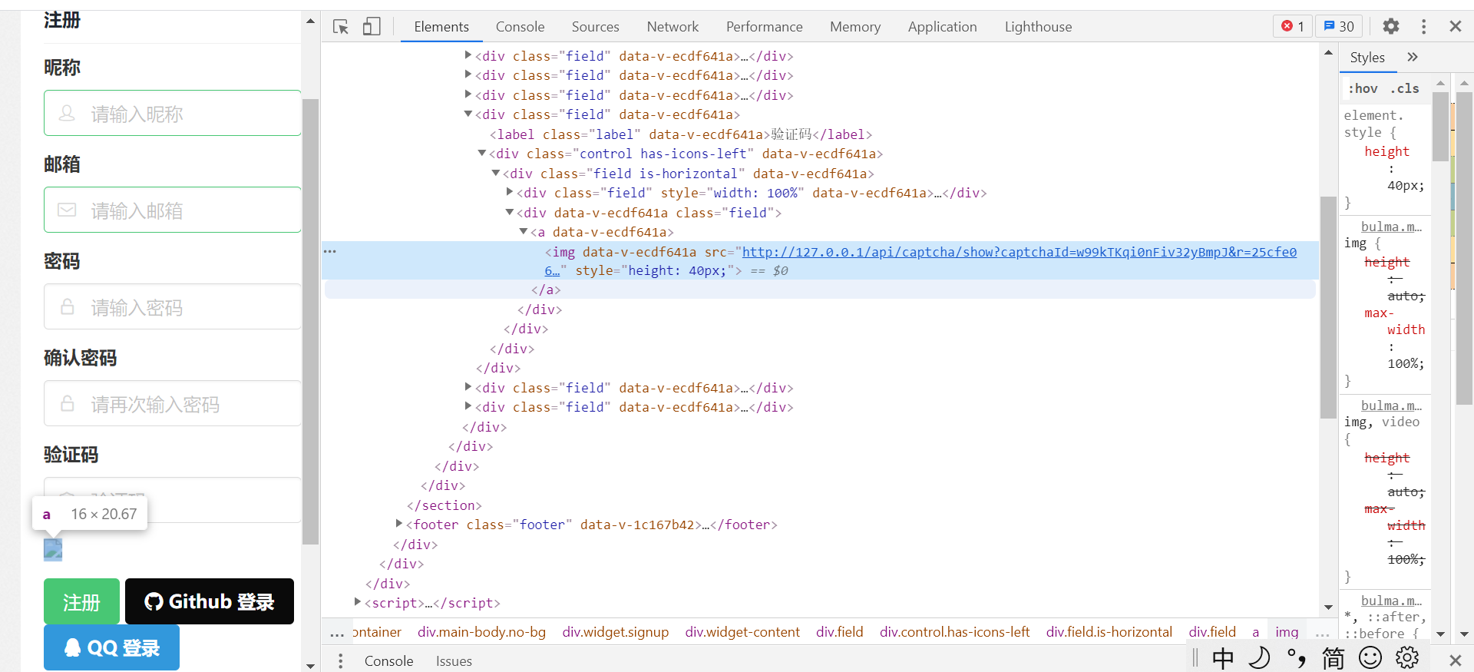Toggle the device toolbar icon
This screenshot has width=1474, height=672.
(x=372, y=27)
